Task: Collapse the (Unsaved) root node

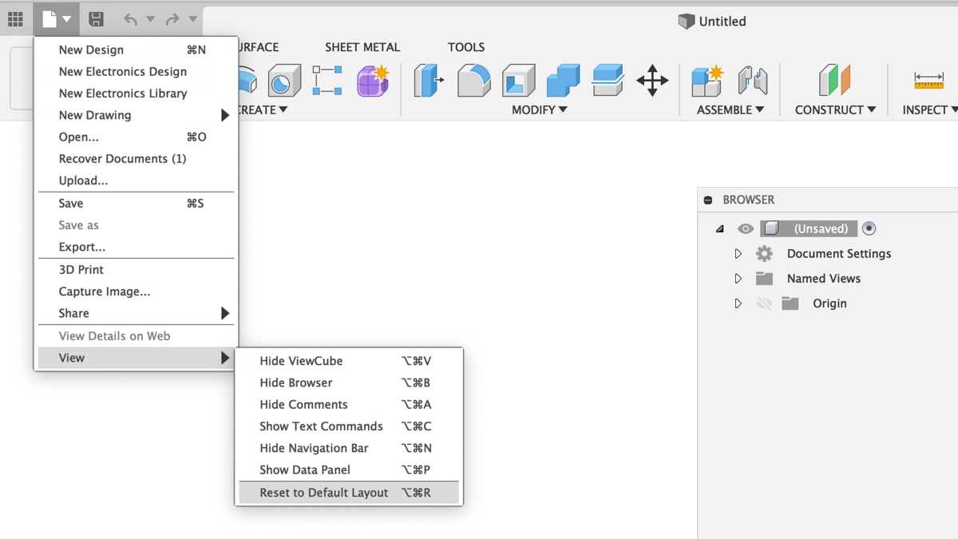Action: tap(720, 229)
